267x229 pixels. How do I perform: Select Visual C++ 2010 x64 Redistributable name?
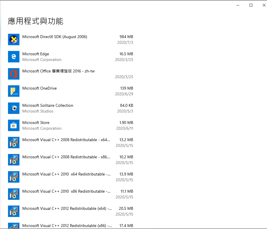[66, 174]
